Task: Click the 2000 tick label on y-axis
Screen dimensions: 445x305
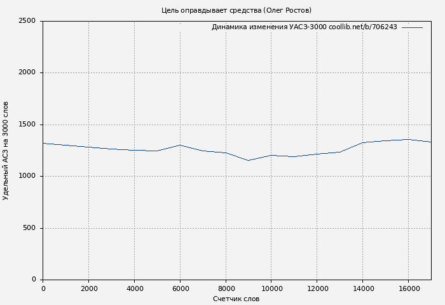Action: 27,72
